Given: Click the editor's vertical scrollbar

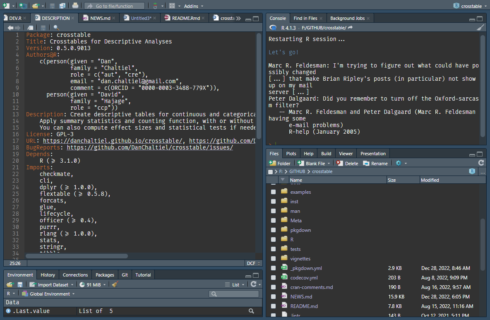Looking at the screenshot, I should pos(259,87).
